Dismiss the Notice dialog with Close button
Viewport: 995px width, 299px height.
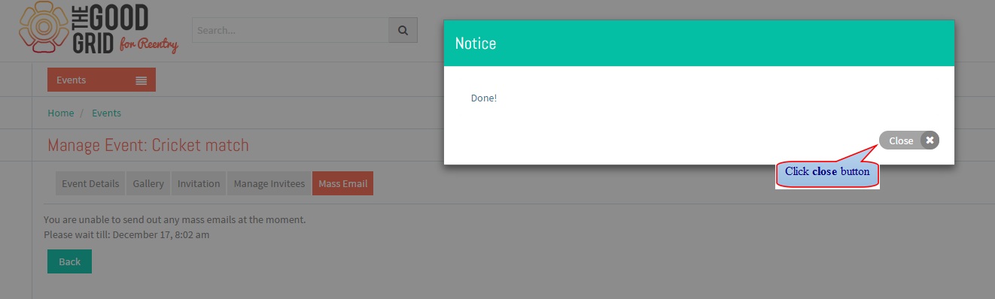pyautogui.click(x=909, y=140)
